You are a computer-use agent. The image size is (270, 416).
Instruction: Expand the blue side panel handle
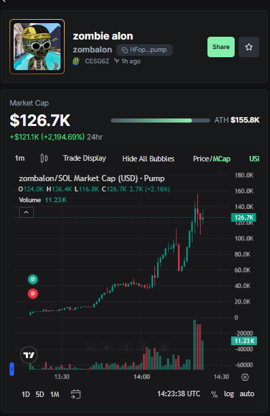pos(12,369)
